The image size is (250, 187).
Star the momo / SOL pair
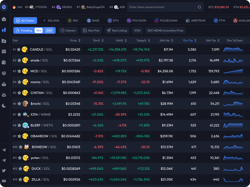(x=19, y=82)
